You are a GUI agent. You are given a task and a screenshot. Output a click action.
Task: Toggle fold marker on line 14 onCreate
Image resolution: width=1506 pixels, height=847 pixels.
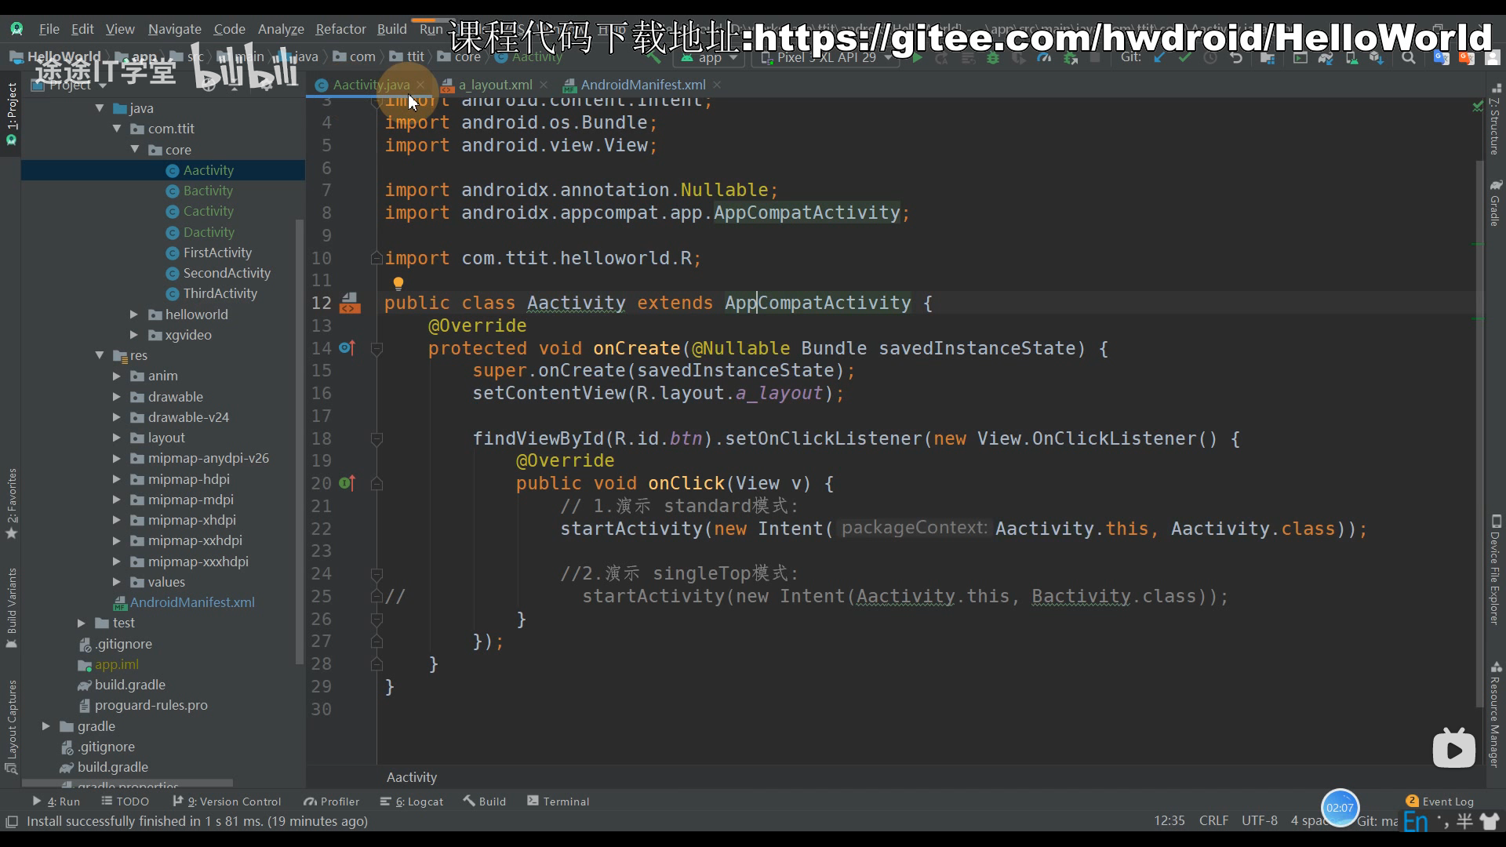point(376,348)
